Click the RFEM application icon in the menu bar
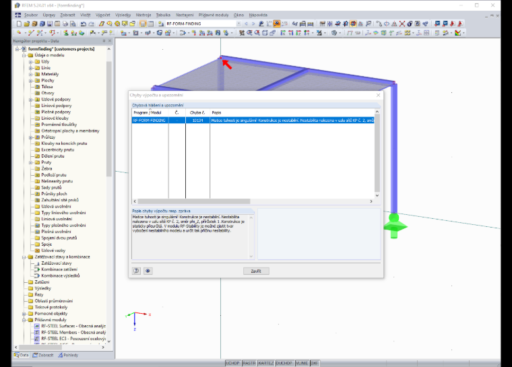 tap(18, 15)
